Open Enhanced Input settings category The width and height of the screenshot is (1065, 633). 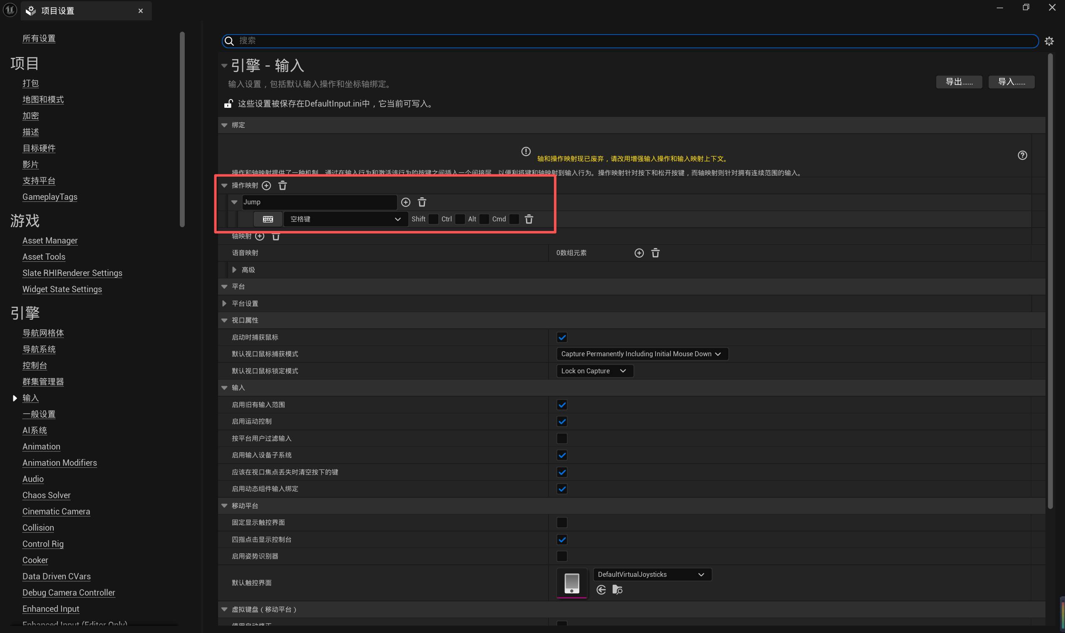pyautogui.click(x=51, y=609)
